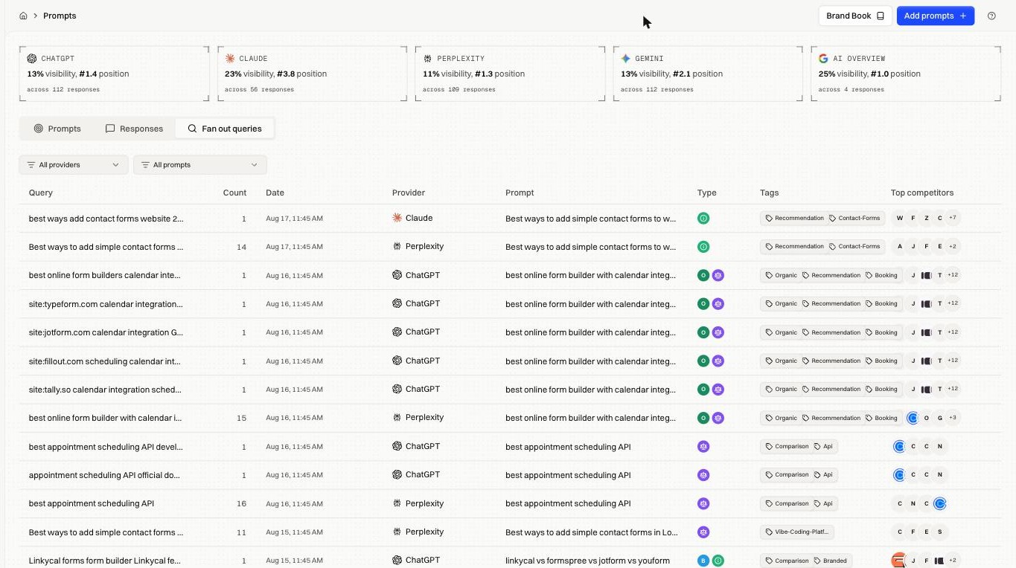Click the Prompts breadcrumb label

[60, 16]
